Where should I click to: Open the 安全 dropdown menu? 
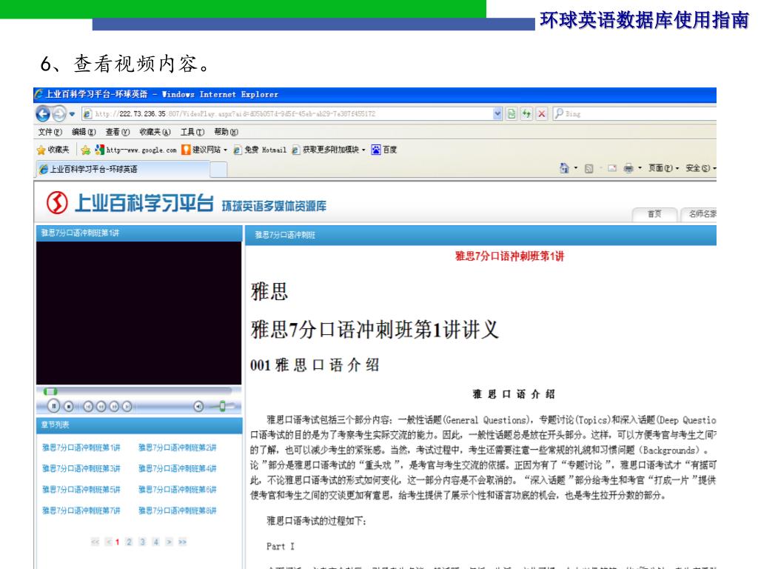click(x=700, y=168)
